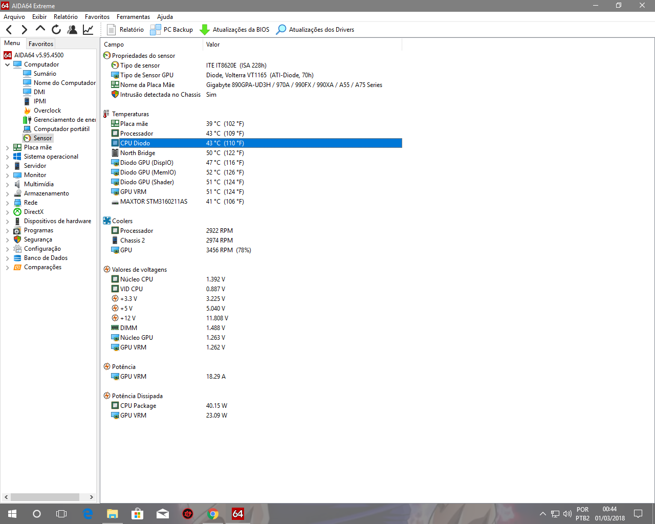This screenshot has height=524, width=655.
Task: Launch PC Backup from toolbar
Action: coord(171,30)
